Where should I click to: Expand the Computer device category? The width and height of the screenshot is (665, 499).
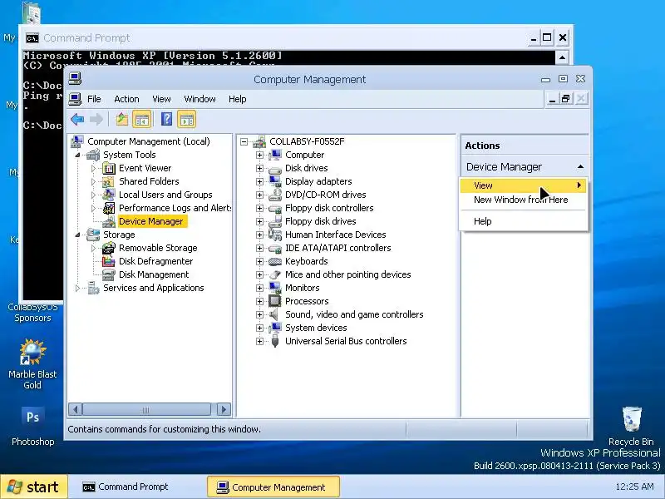259,155
